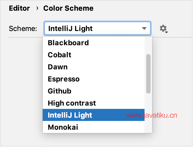Choose the Github color scheme
This screenshot has width=193, height=147.
coord(59,91)
